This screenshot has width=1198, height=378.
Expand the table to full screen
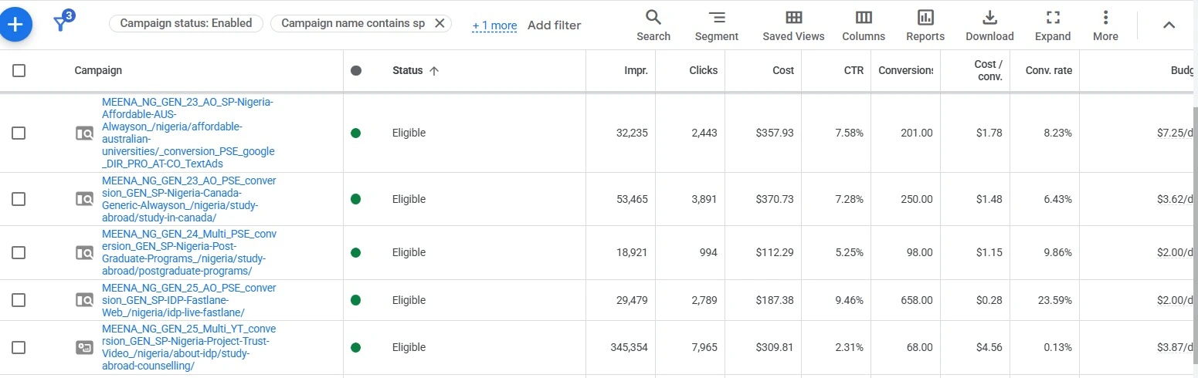1053,25
